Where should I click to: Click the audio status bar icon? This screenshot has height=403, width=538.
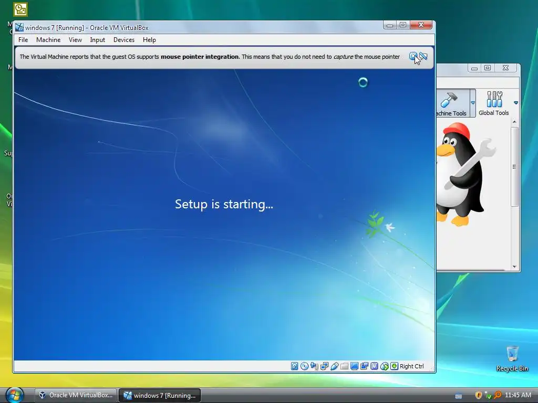(314, 366)
